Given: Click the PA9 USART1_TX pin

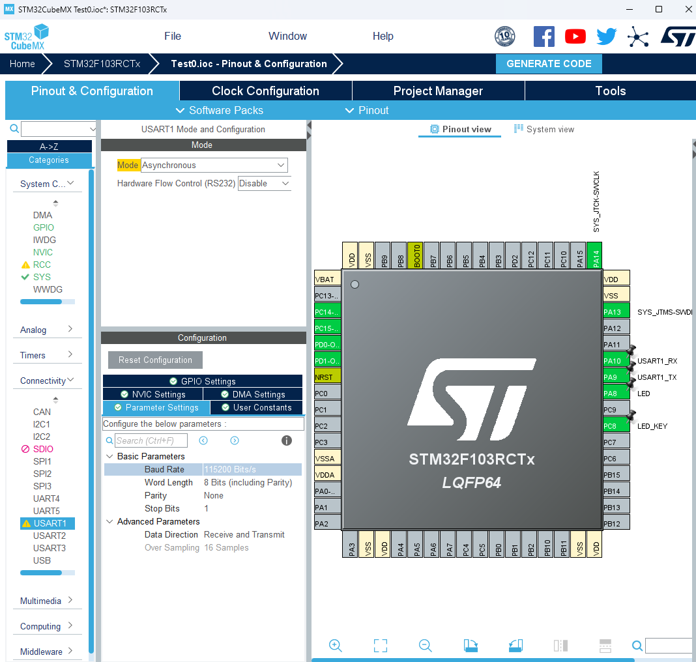Looking at the screenshot, I should coord(616,377).
